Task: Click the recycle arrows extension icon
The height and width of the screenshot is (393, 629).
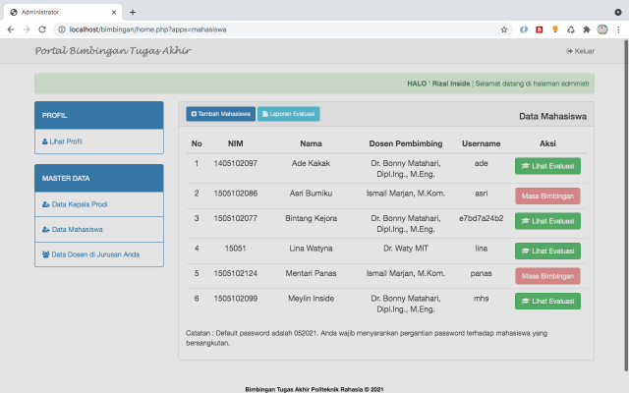Action: point(571,29)
